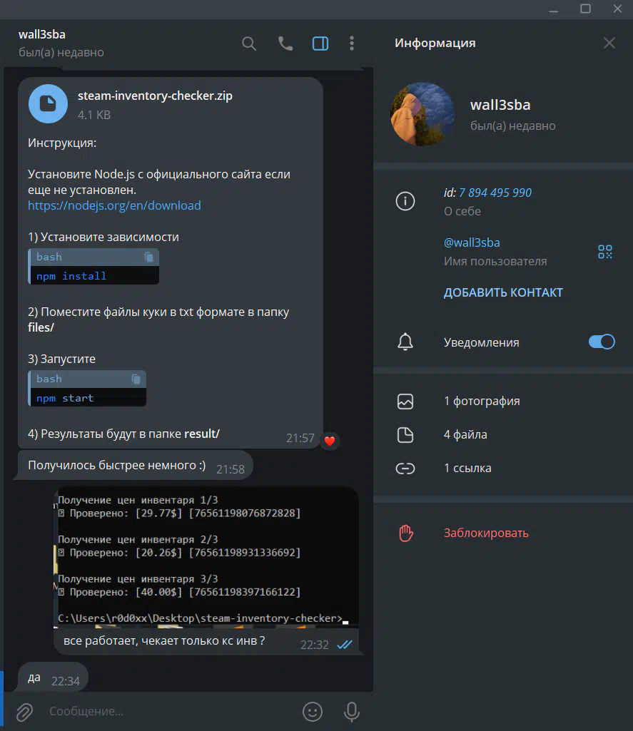Copy the npm install code block

[149, 257]
